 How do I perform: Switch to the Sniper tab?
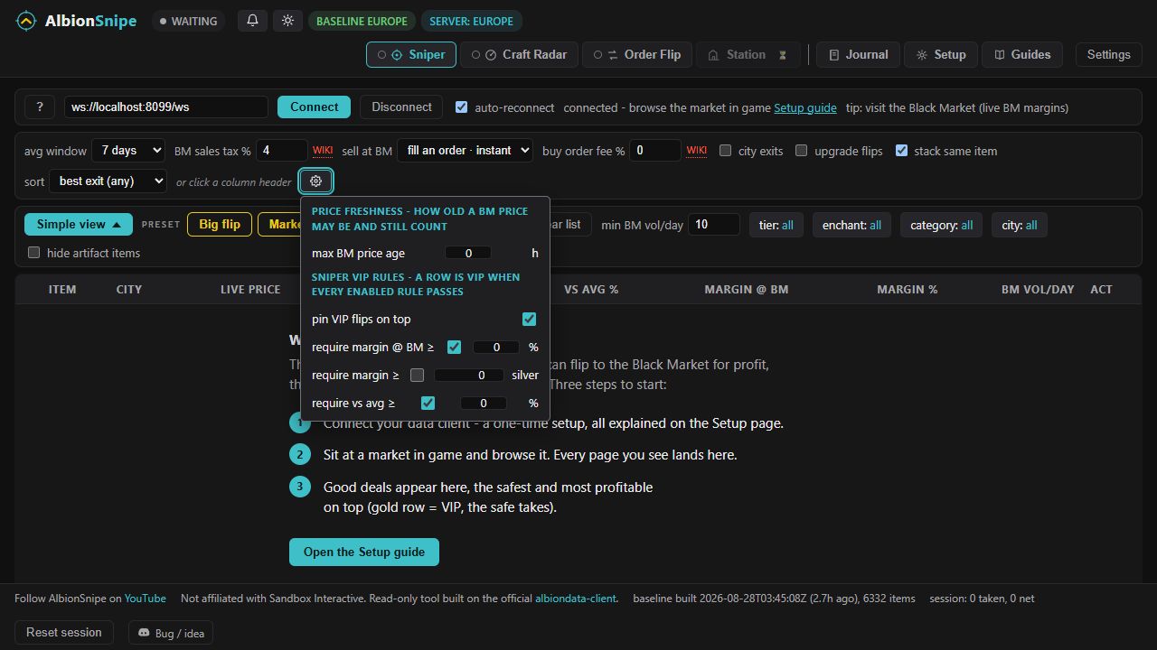(411, 54)
